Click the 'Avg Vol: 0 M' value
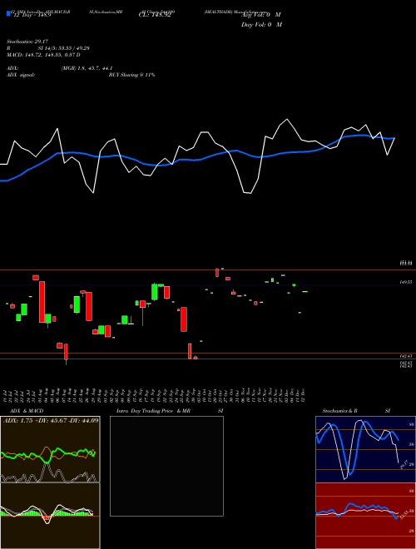416x549 pixels. [x=261, y=15]
